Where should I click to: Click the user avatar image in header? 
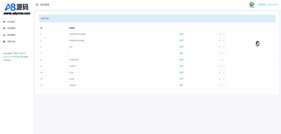tap(252, 4)
